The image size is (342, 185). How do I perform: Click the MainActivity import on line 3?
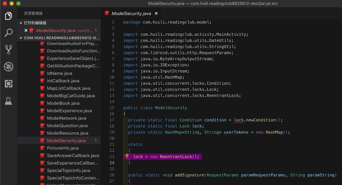pos(231,34)
